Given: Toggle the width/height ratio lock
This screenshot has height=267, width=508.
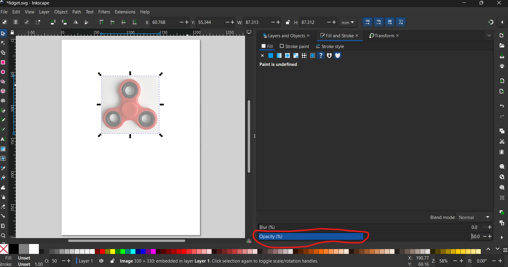Looking at the screenshot, I should (287, 22).
